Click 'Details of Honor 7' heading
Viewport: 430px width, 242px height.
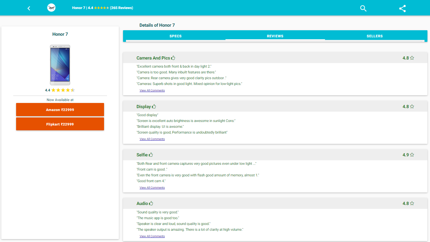[157, 25]
